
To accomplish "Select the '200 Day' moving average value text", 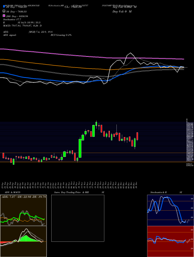I will [x=17, y=16].
